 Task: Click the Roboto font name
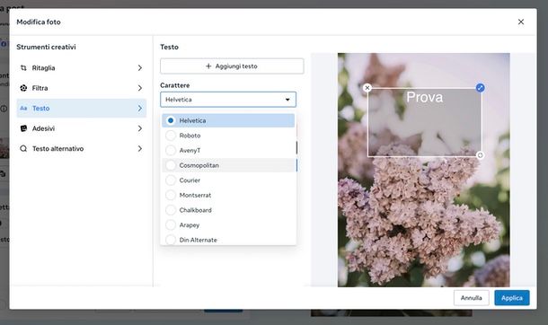190,136
